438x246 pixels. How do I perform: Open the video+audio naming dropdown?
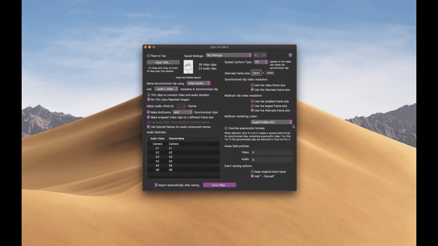198,83
